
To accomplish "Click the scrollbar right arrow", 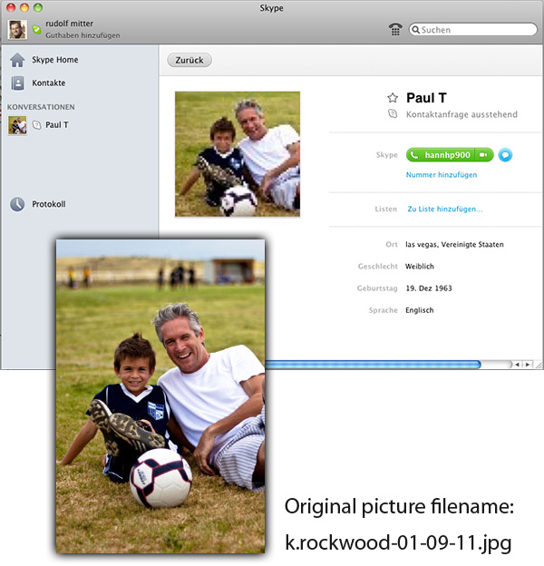I will [x=528, y=365].
